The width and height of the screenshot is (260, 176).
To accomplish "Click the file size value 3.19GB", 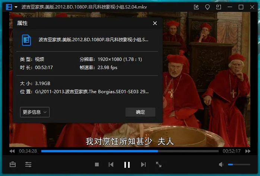I will pyautogui.click(x=42, y=84).
